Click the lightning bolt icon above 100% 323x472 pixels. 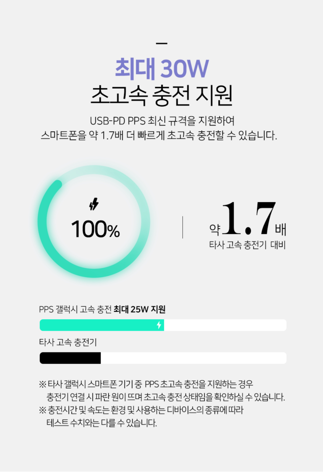tap(94, 205)
